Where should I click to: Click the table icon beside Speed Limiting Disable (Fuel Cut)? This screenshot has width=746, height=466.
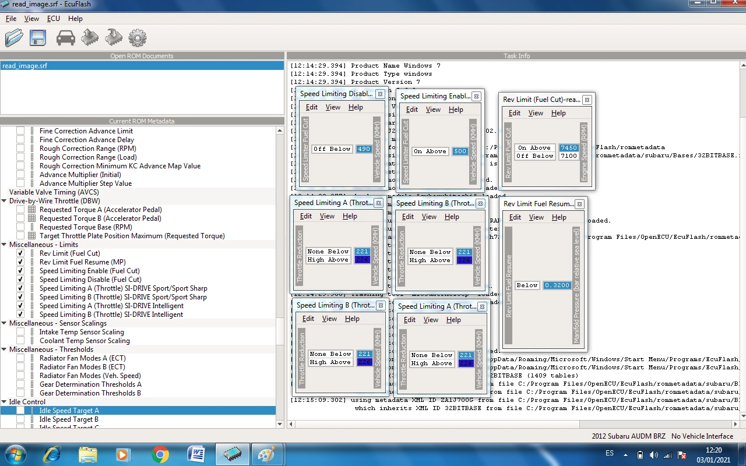pos(32,280)
